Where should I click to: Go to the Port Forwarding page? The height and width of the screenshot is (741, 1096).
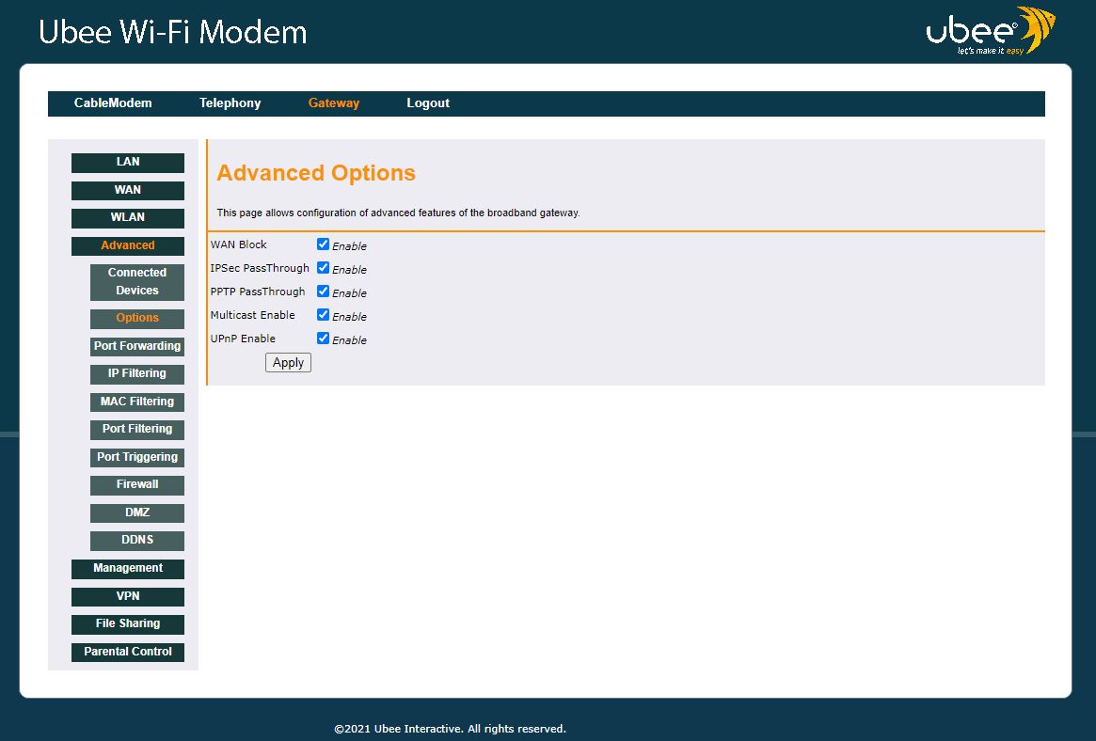tap(137, 346)
